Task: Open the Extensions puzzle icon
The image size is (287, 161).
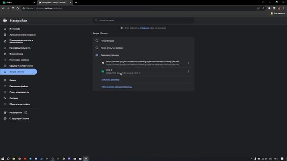Action: 269,8
